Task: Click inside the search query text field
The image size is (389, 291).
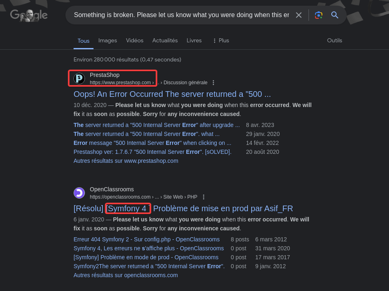Action: [x=181, y=15]
